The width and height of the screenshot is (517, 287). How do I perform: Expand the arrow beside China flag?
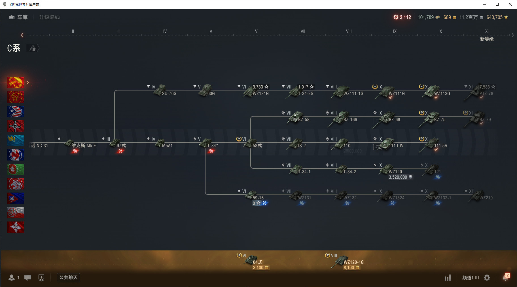pos(27,83)
